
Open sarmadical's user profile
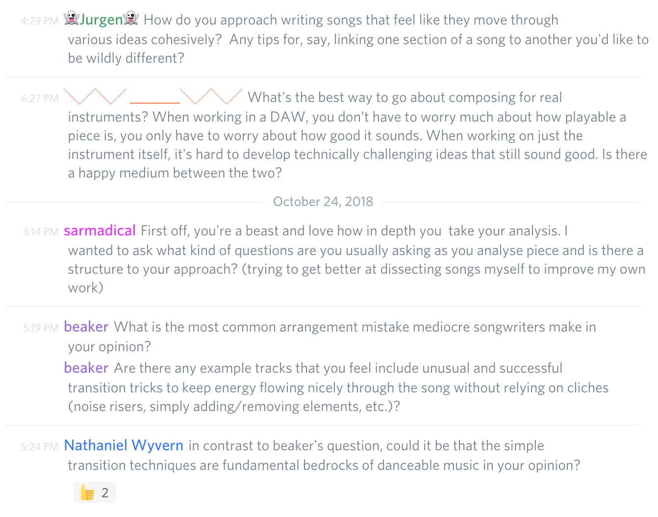(x=100, y=230)
